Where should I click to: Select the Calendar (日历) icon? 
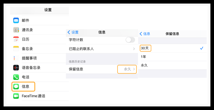click(16, 39)
